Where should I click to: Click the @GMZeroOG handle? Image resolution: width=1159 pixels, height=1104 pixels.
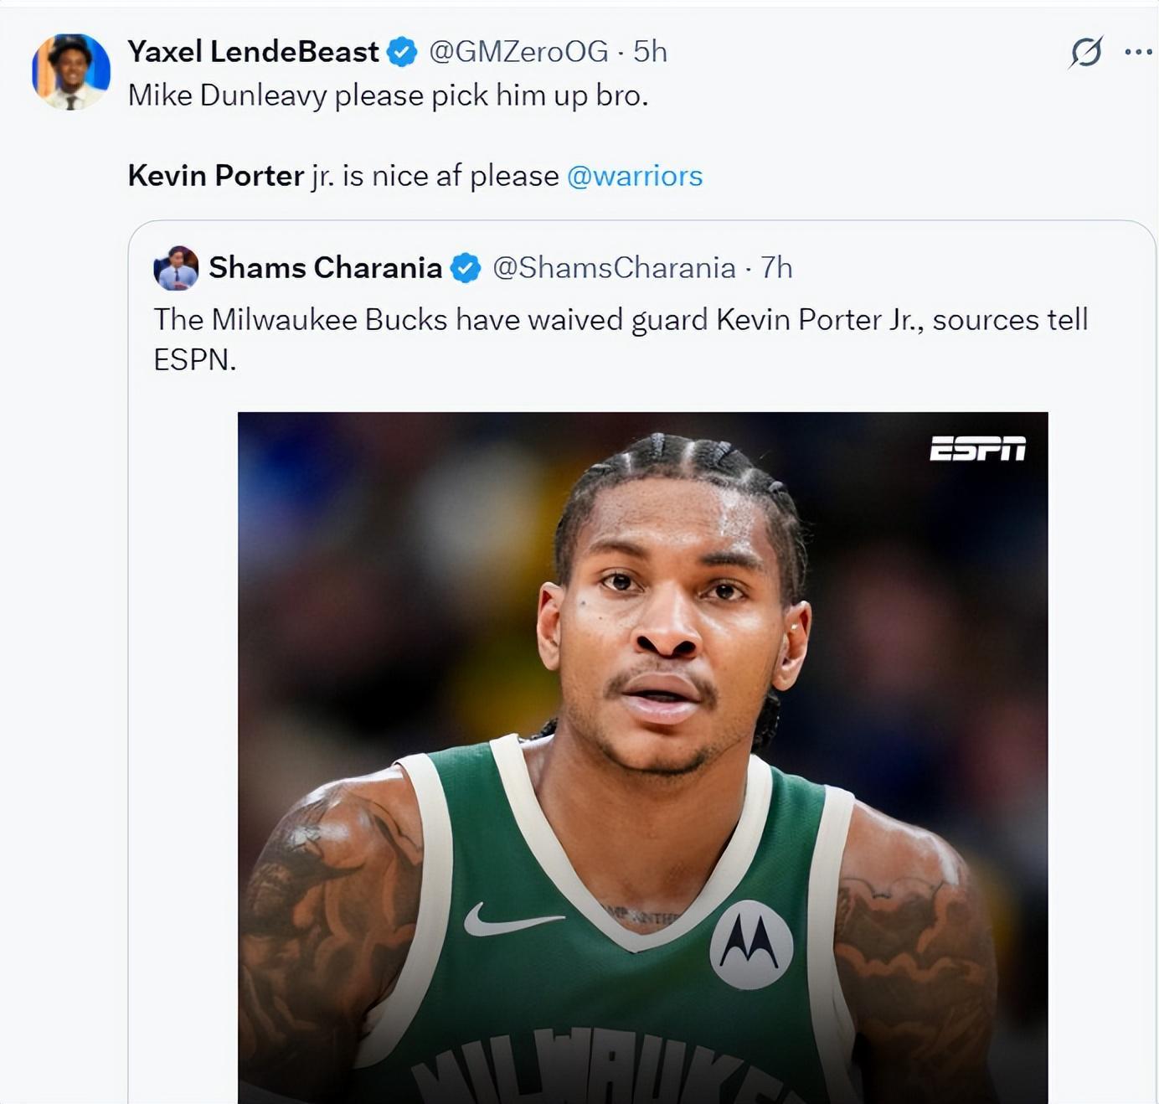click(x=518, y=52)
